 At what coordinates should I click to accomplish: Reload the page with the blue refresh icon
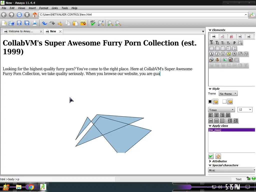[x=19, y=15]
